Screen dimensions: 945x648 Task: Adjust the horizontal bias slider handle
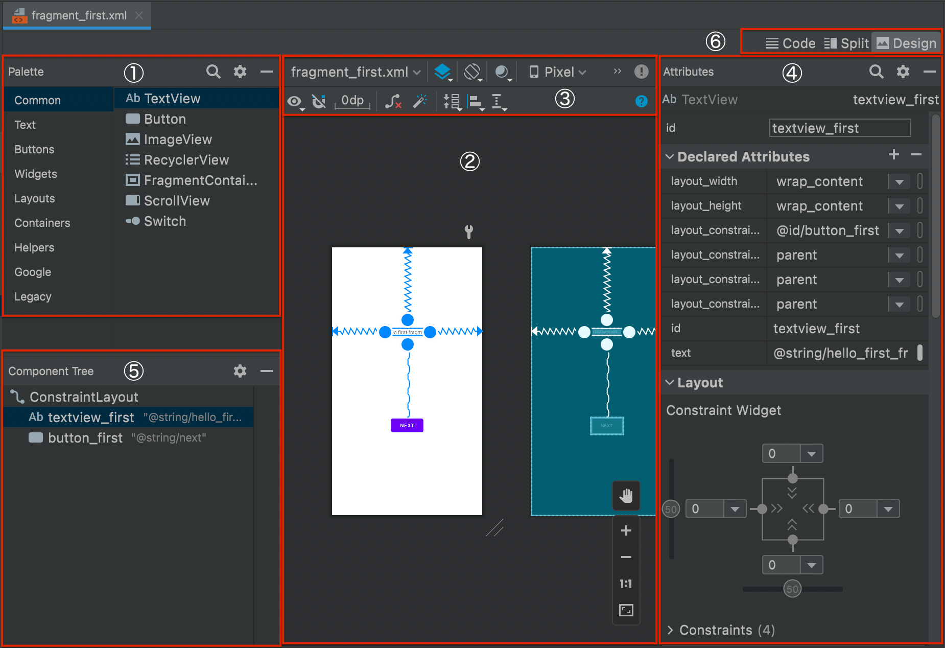tap(792, 589)
